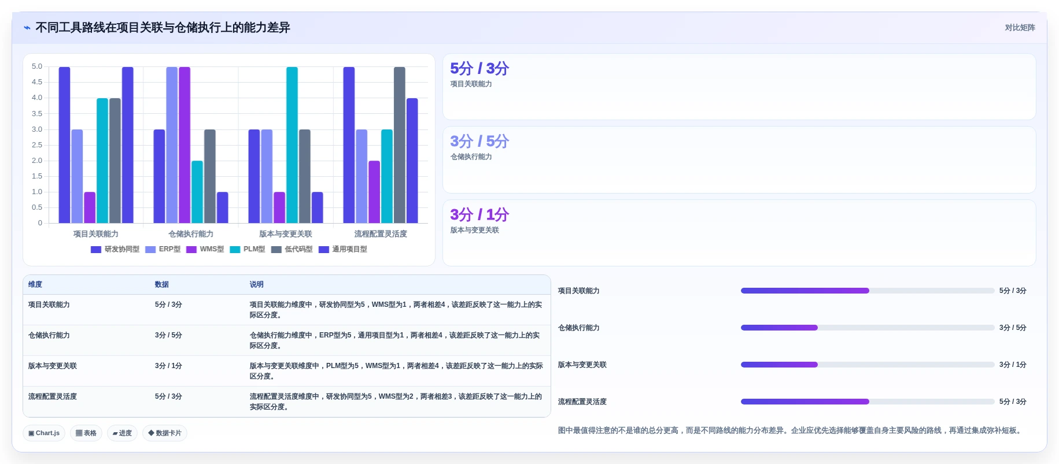Toggle the PLM型 legend series
1059x464 pixels.
click(248, 250)
